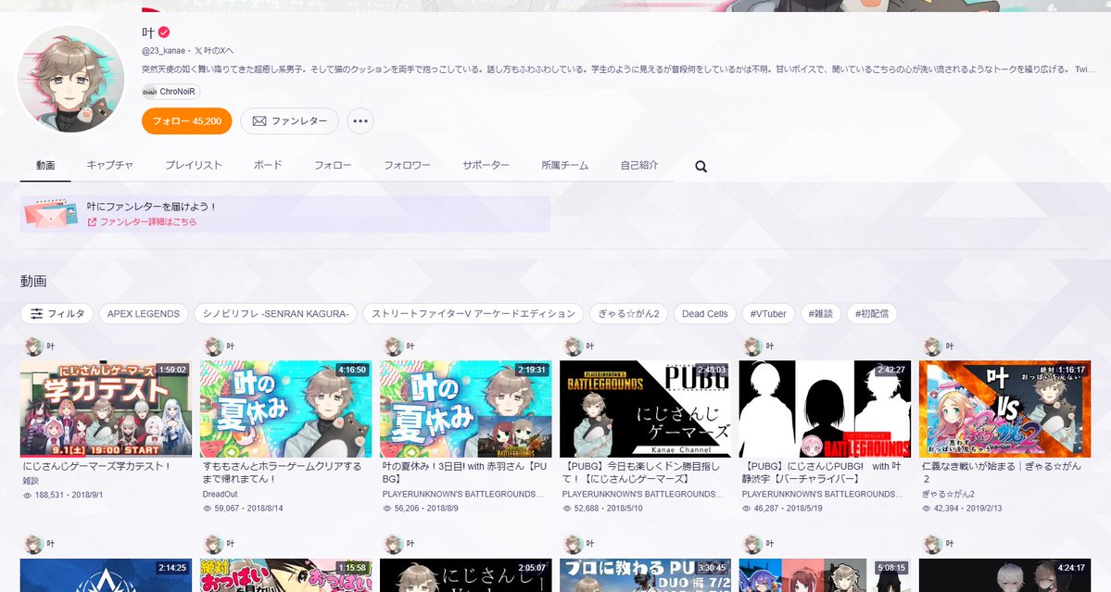The image size is (1111, 592).
Task: Click small 叶 avatar above 1:16:17 video
Action: [932, 346]
